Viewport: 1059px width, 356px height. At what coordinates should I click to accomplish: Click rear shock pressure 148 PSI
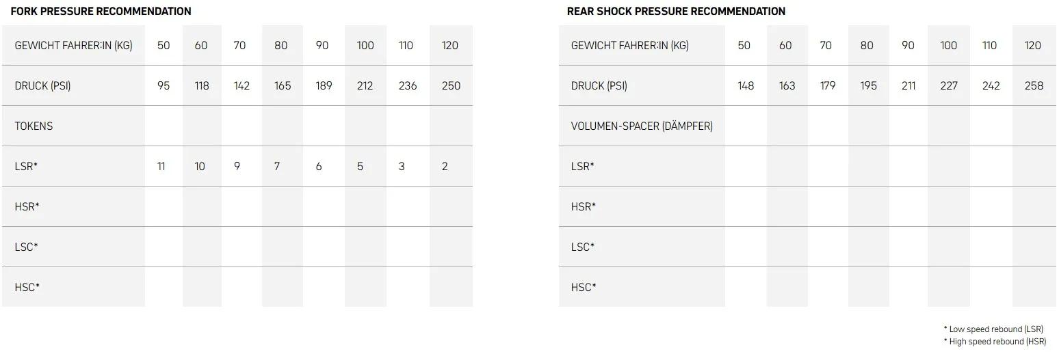[746, 85]
